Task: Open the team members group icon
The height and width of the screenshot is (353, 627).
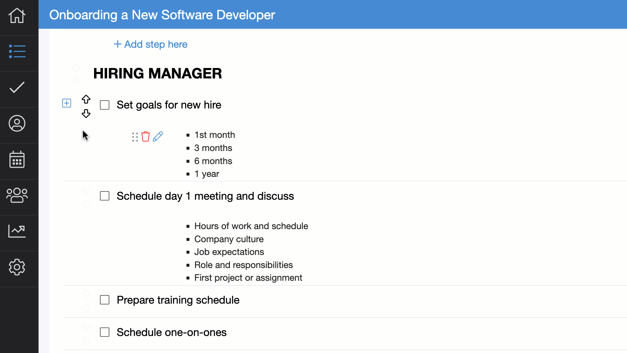Action: (17, 195)
